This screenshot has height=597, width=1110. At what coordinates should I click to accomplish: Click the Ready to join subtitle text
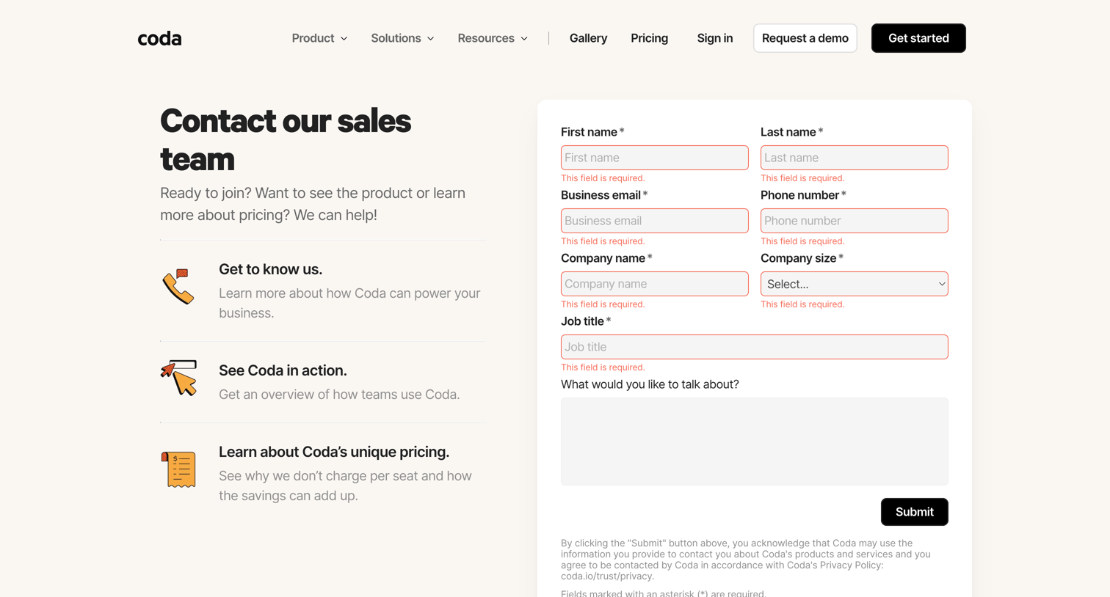313,204
